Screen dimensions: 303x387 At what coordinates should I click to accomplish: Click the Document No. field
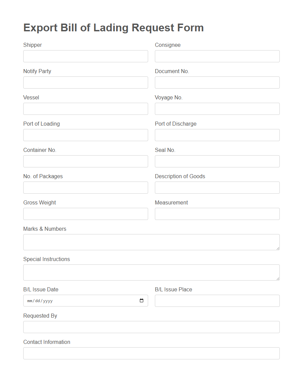click(217, 83)
